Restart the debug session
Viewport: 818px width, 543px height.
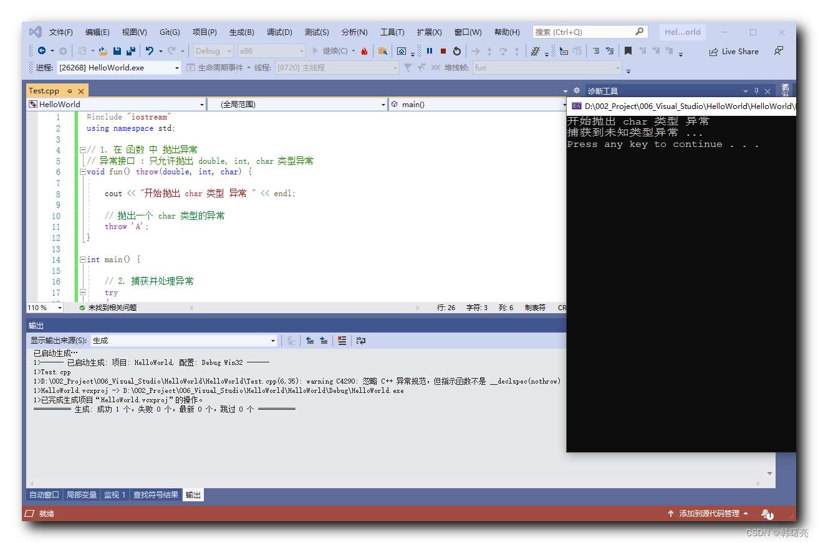[x=457, y=51]
